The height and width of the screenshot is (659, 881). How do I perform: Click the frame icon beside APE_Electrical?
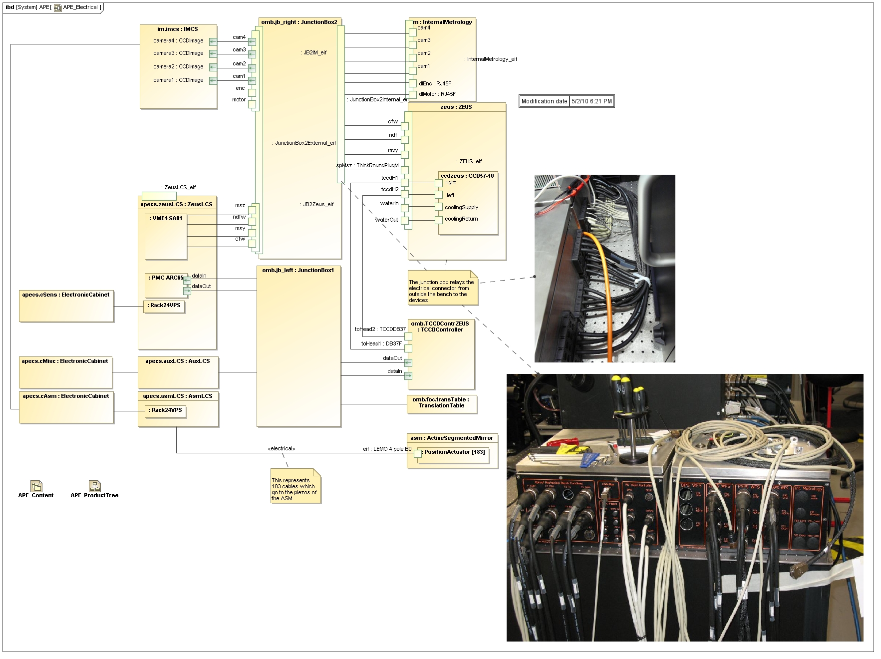[58, 7]
